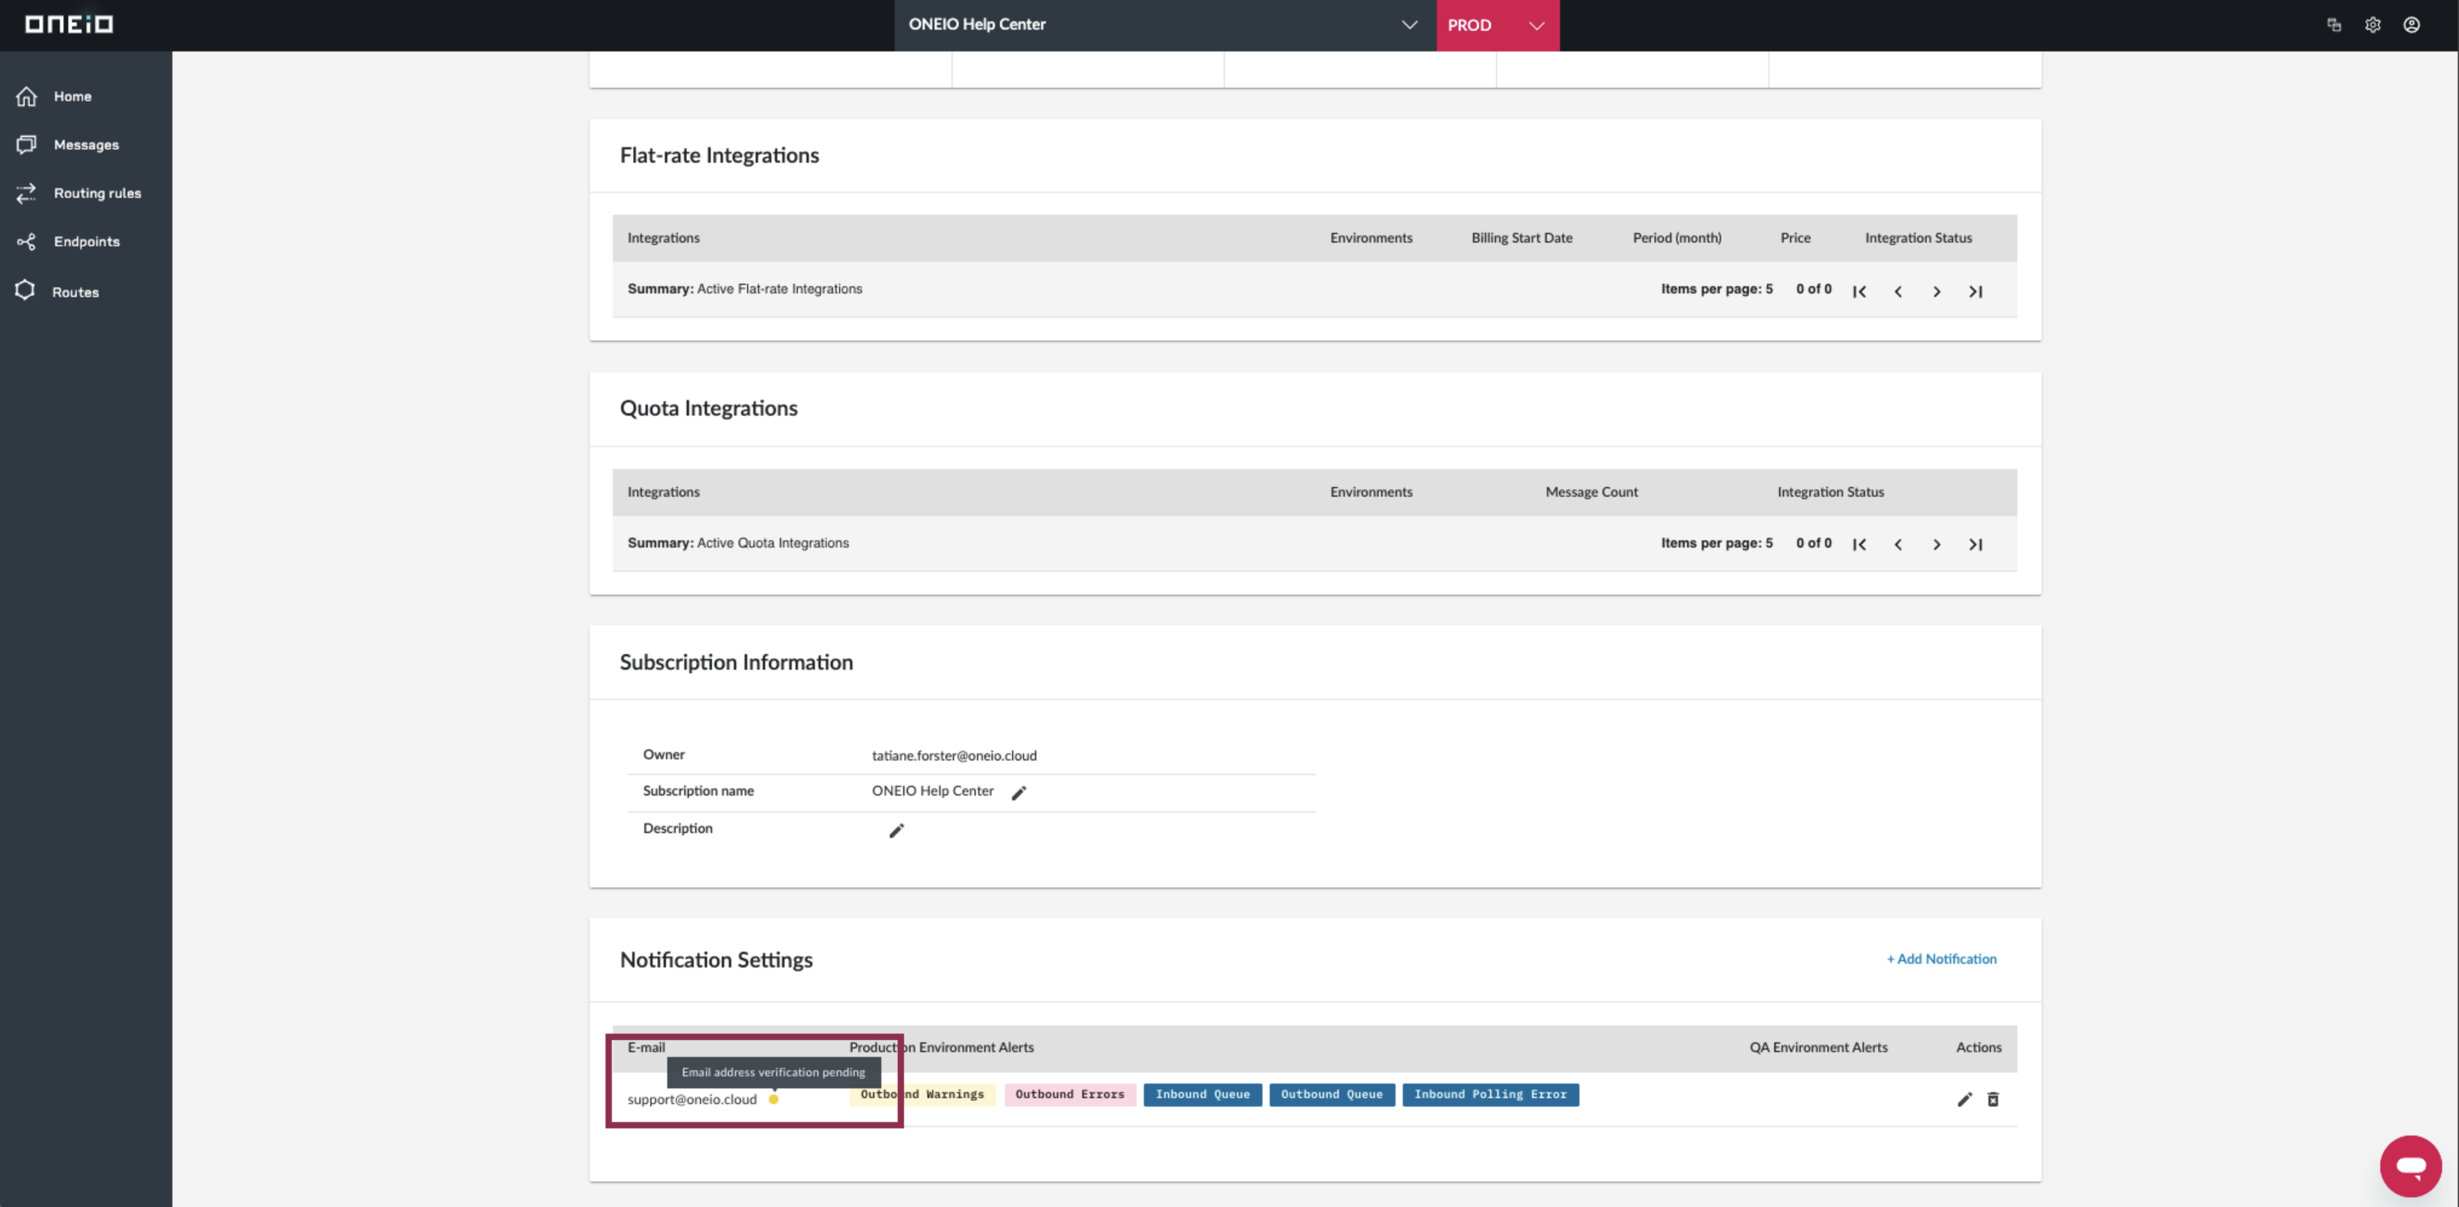Go to last page of Flat-rate Integrations

[x=1976, y=291]
